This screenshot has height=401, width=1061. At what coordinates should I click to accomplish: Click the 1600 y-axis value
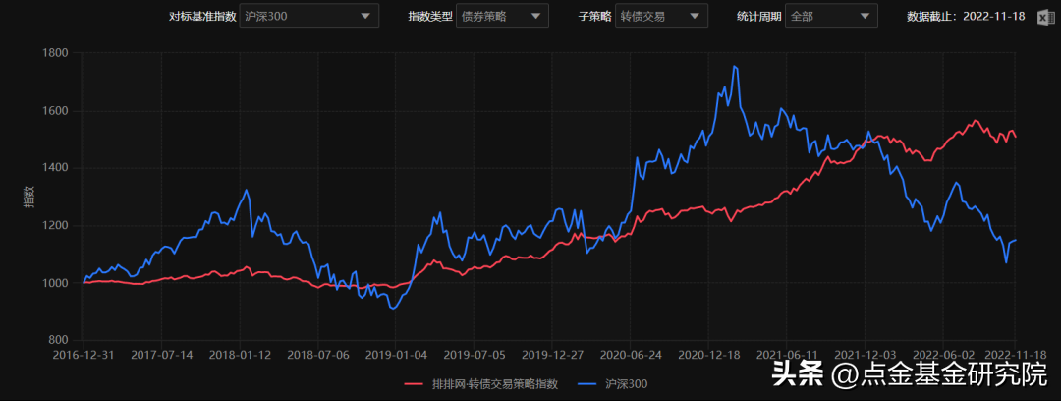pyautogui.click(x=57, y=110)
